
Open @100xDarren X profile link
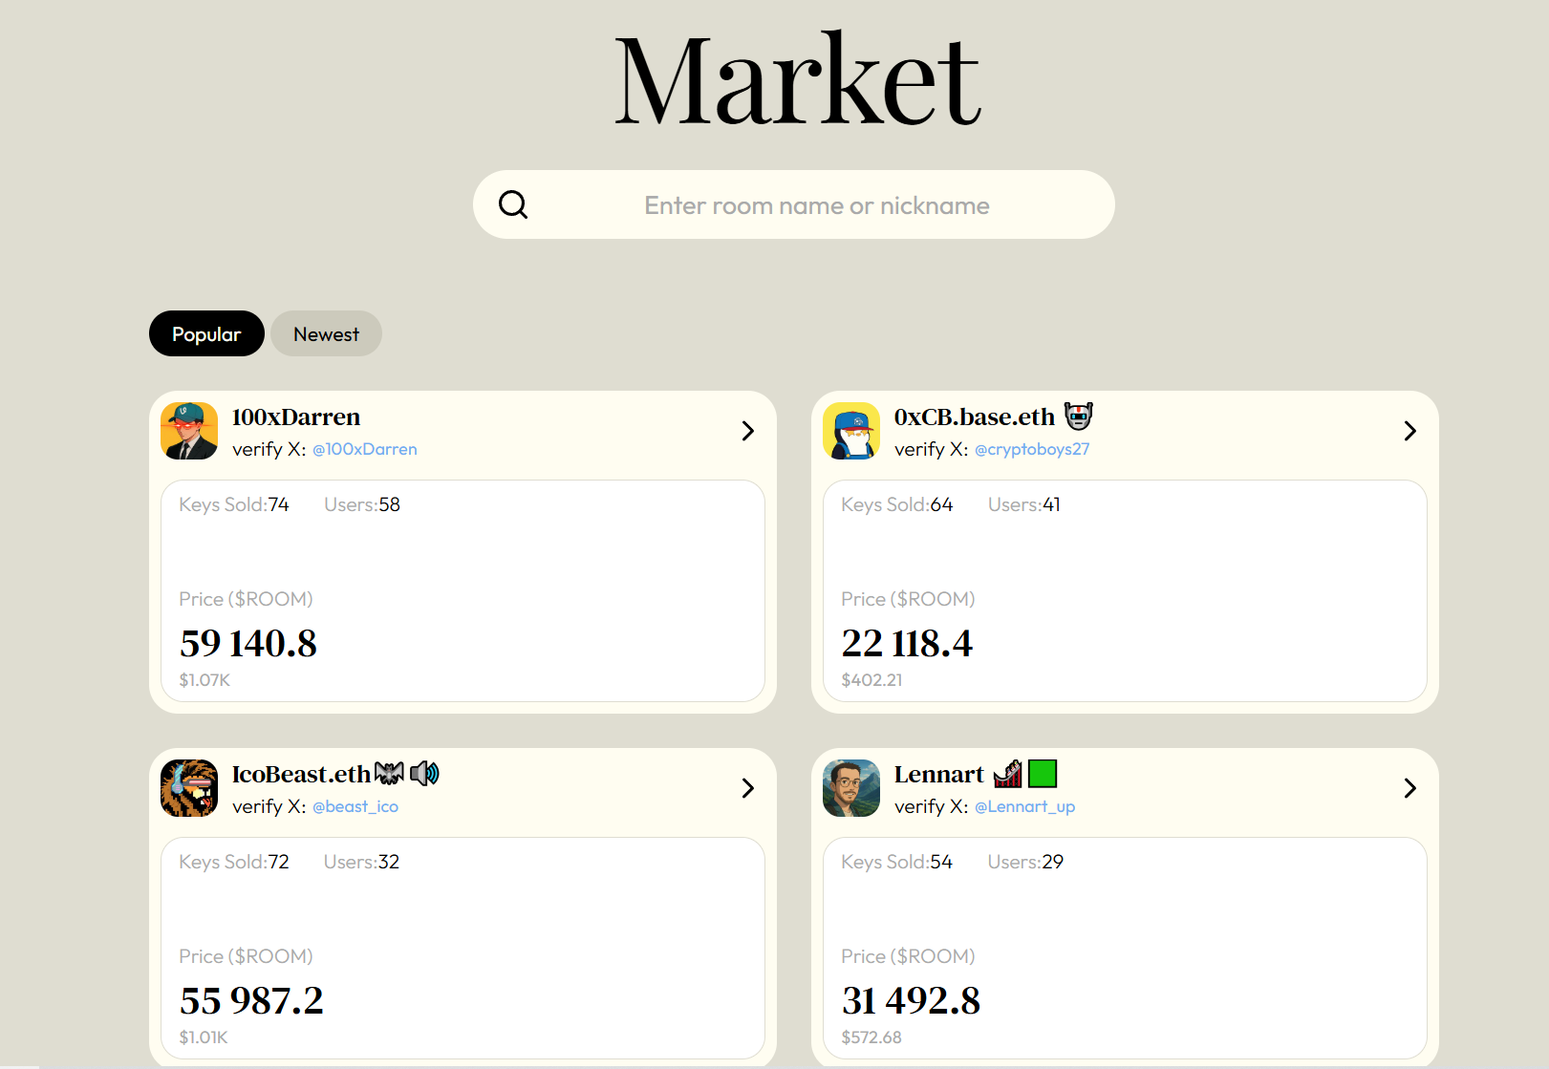[365, 449]
